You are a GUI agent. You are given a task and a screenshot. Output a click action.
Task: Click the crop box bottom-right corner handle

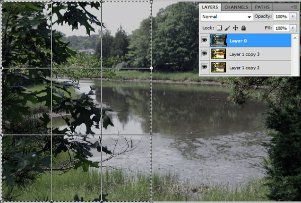(x=152, y=201)
